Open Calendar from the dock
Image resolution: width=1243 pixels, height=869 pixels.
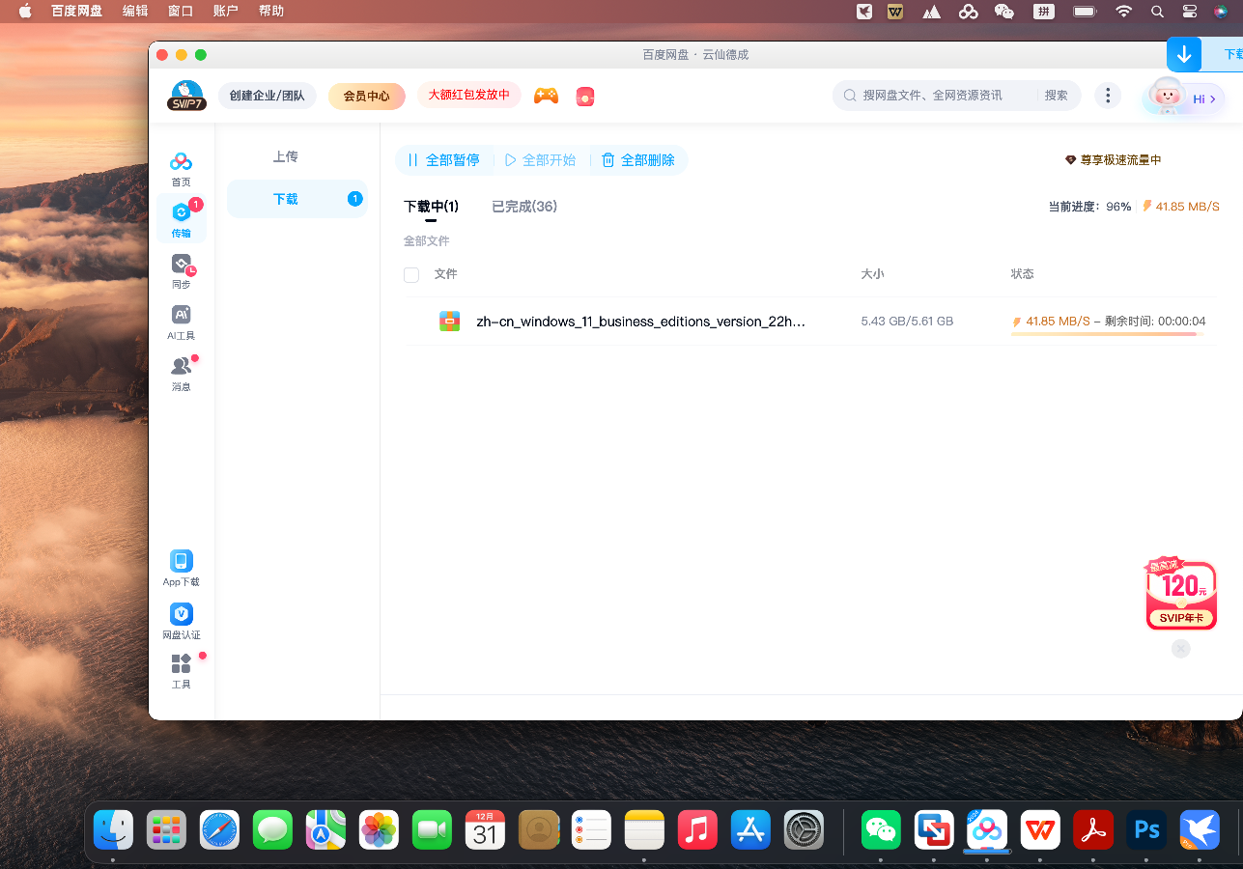[x=485, y=829]
